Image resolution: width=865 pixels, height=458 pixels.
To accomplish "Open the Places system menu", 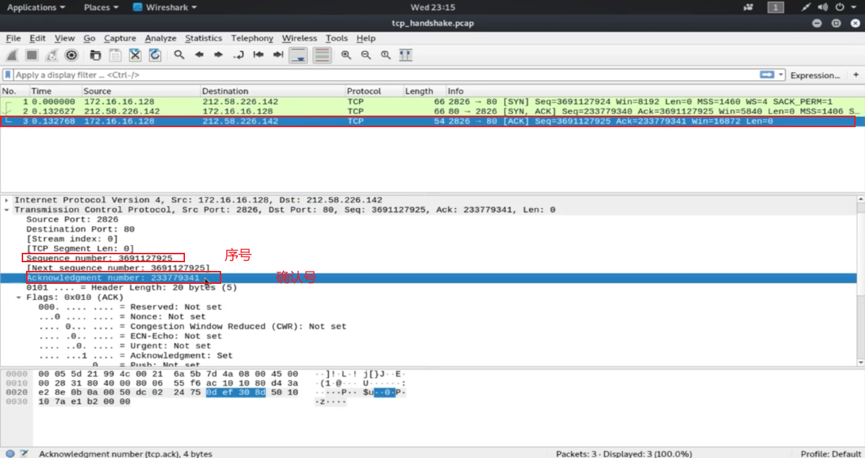I will pos(101,7).
